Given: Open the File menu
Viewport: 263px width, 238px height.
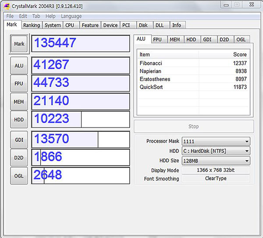Looking at the screenshot, I should (10, 16).
